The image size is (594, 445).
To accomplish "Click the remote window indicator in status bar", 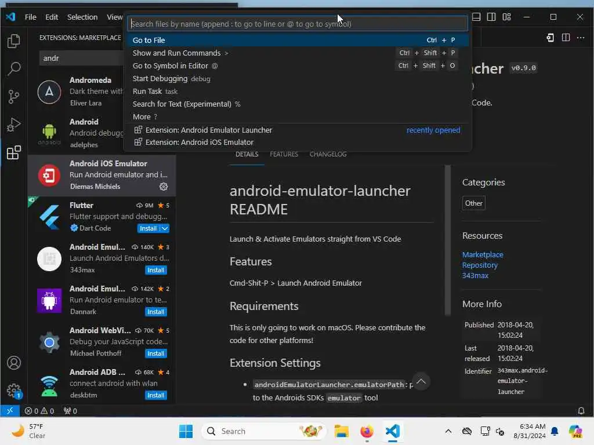I will pyautogui.click(x=10, y=411).
